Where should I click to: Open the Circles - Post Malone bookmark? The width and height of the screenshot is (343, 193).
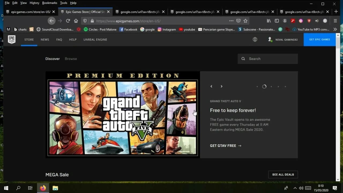point(100,29)
